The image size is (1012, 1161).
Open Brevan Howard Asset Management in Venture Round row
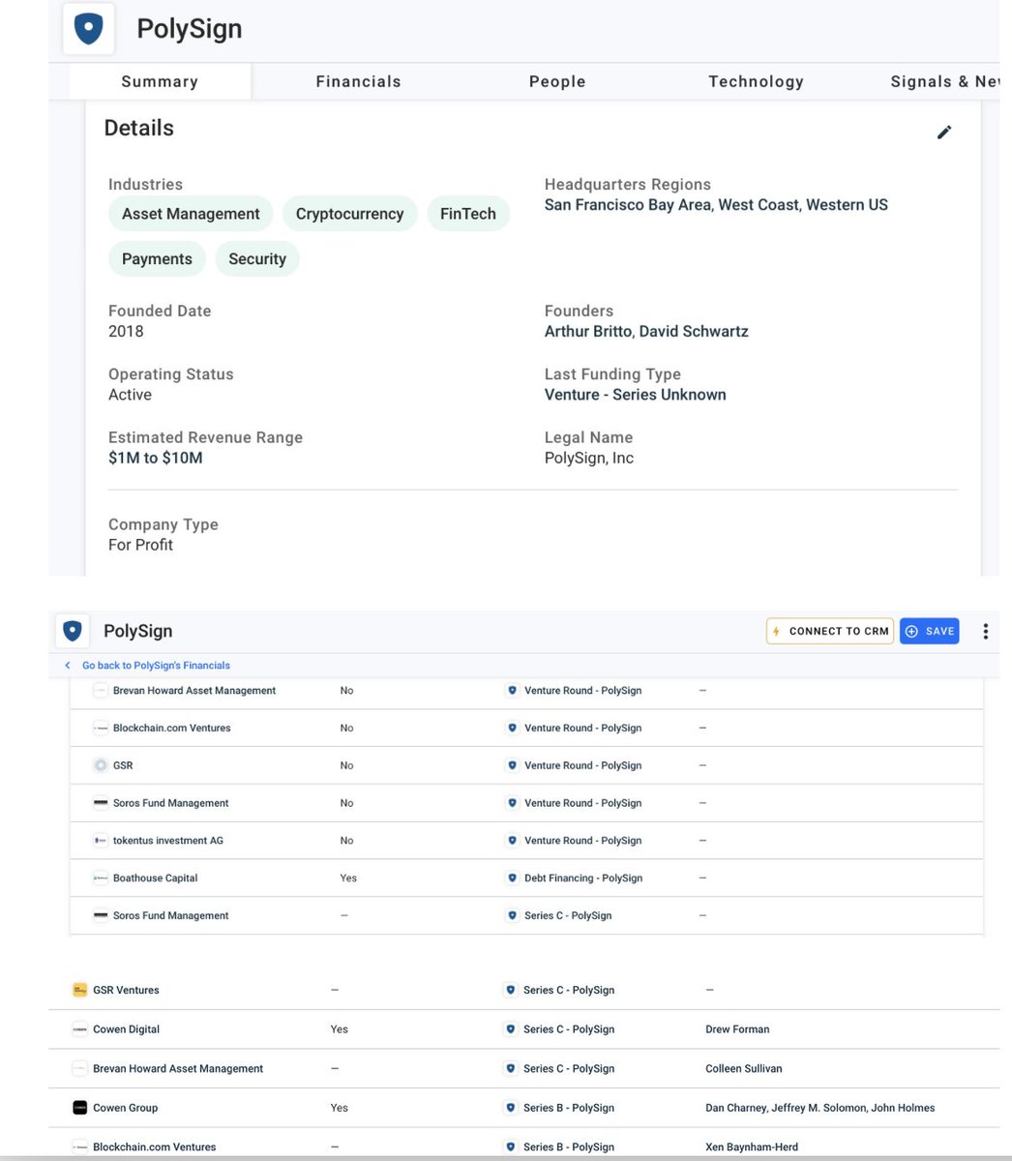194,691
